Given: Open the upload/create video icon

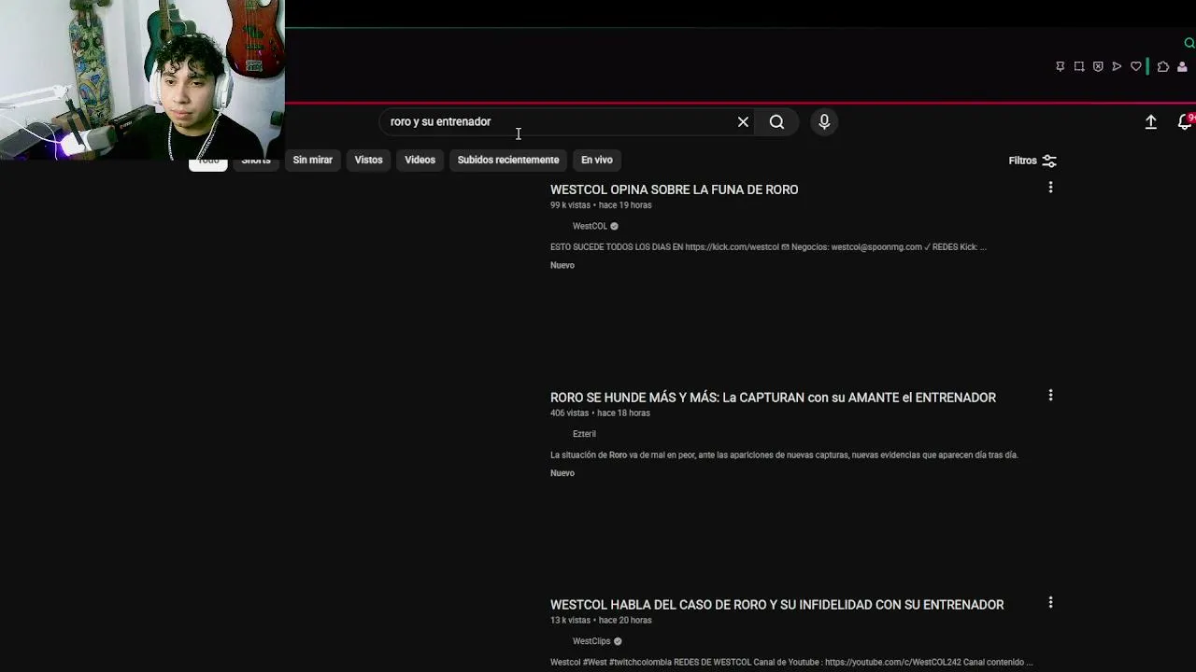Looking at the screenshot, I should point(1151,122).
